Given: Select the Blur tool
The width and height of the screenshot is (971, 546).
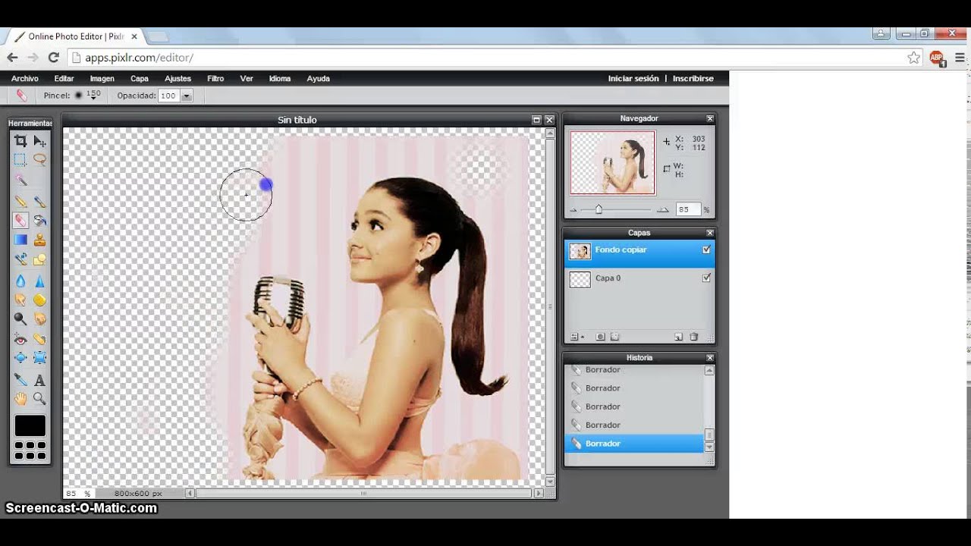Looking at the screenshot, I should click(x=20, y=281).
